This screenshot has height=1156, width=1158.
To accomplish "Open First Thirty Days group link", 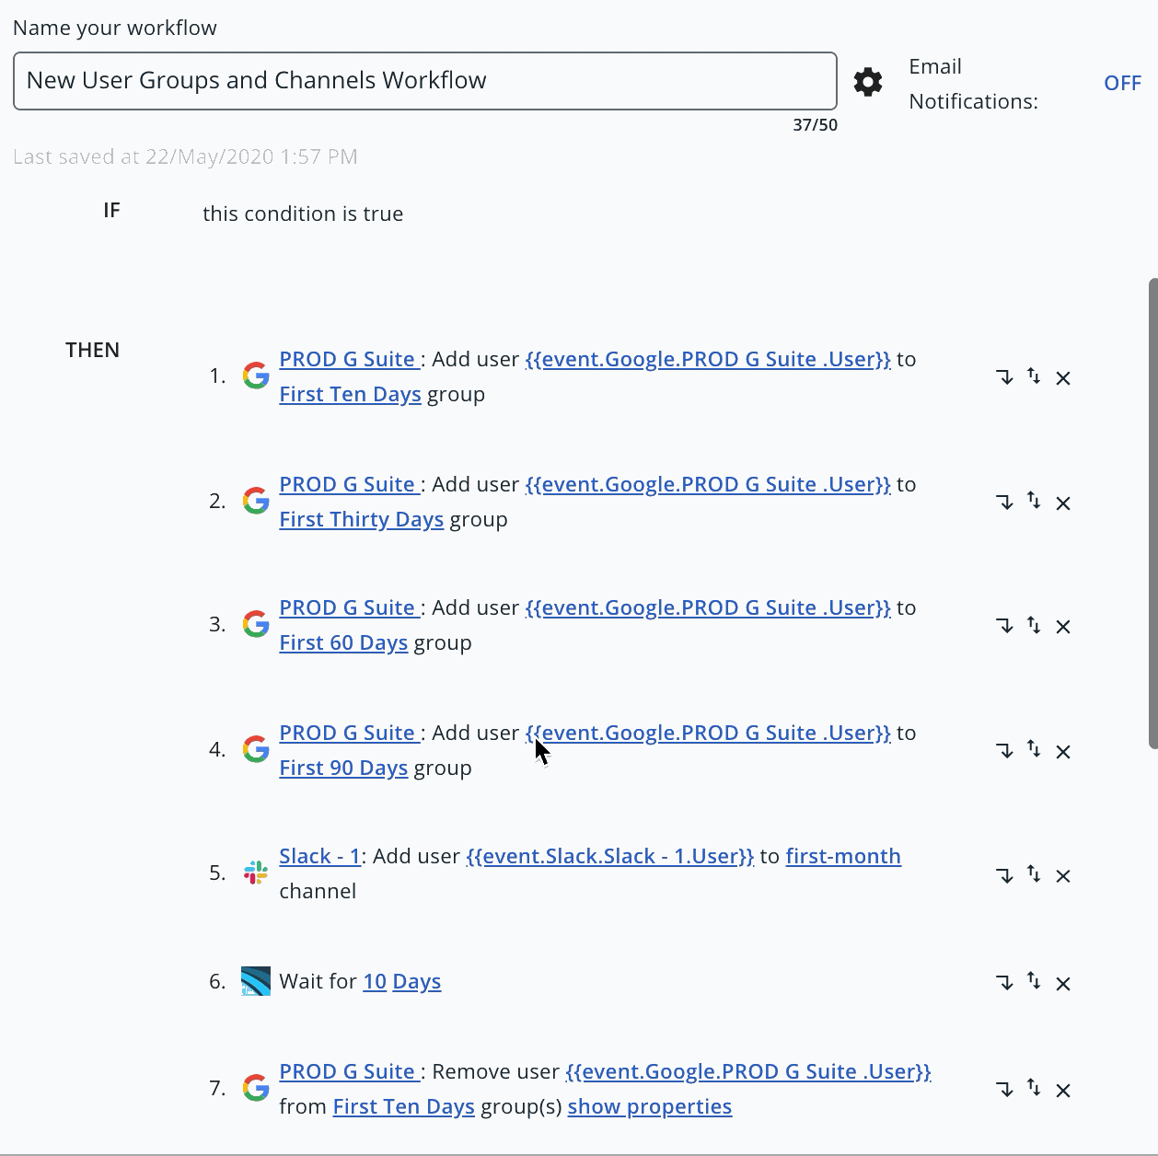I will coord(362,519).
